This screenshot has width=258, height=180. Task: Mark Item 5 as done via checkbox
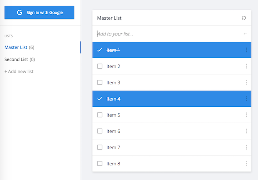click(100, 115)
